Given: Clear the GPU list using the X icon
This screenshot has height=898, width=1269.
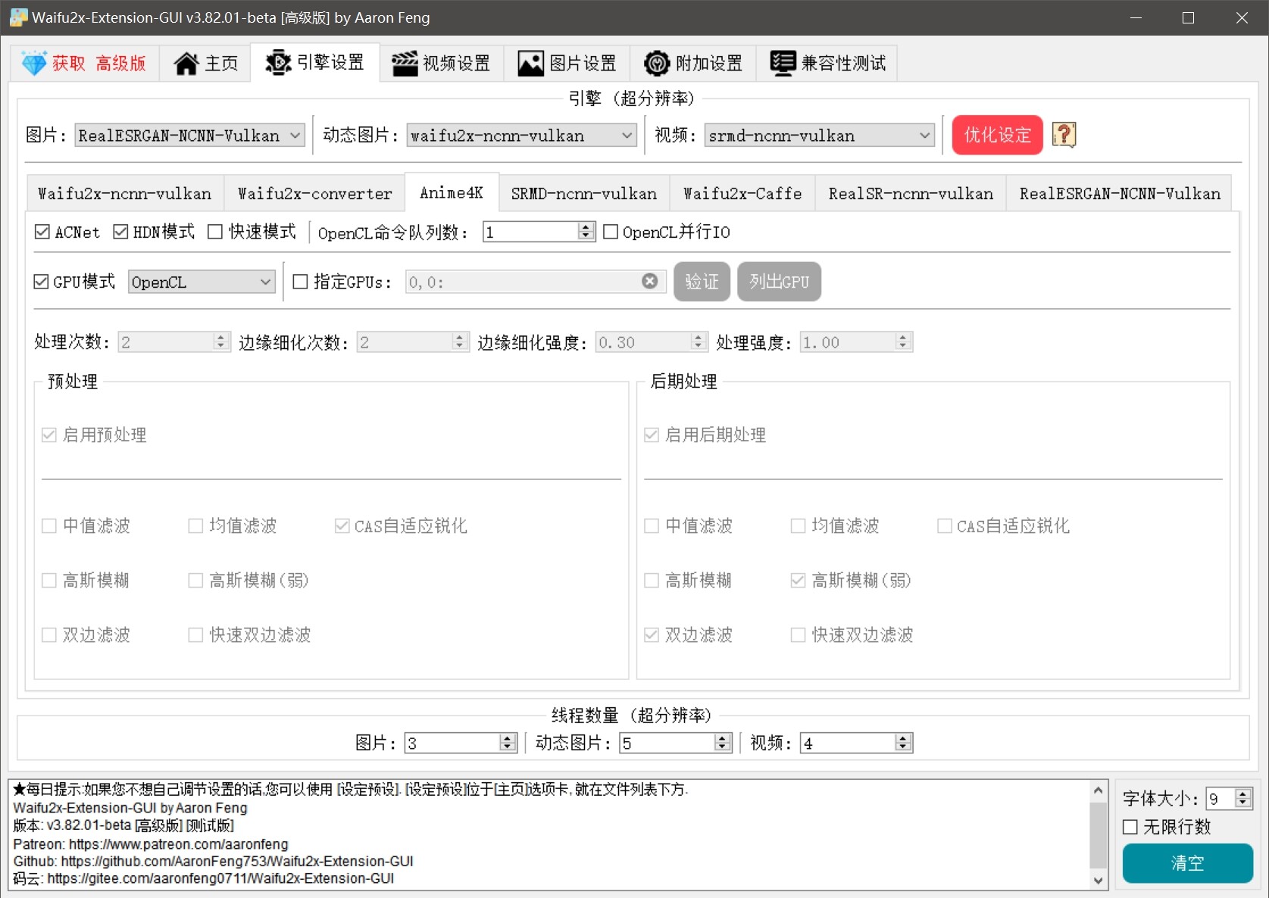Looking at the screenshot, I should pos(649,281).
